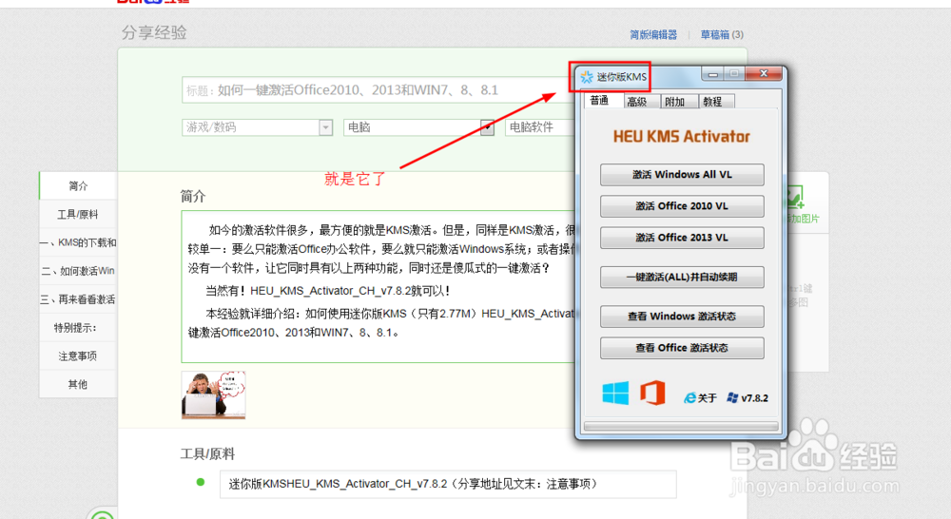Viewport: 951px width, 519px height.
Task: Click 查看 Office 激活状态 button
Action: point(682,348)
